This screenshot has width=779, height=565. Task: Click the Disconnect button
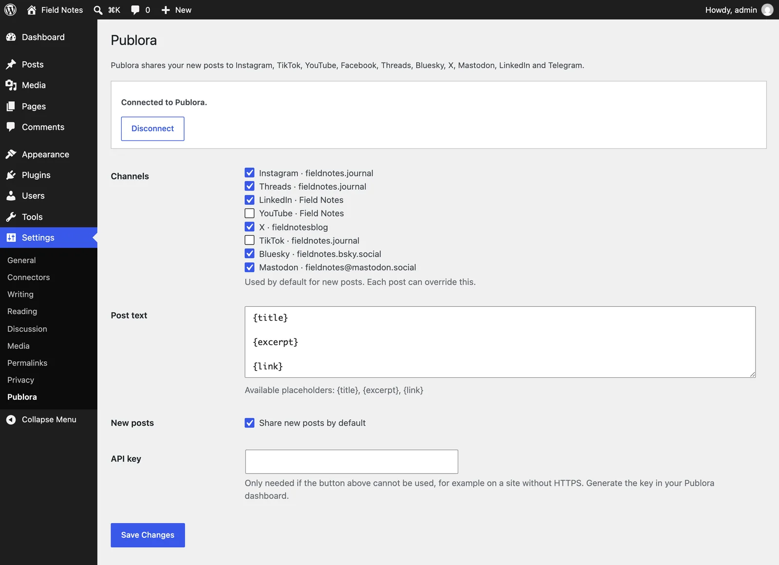tap(152, 128)
